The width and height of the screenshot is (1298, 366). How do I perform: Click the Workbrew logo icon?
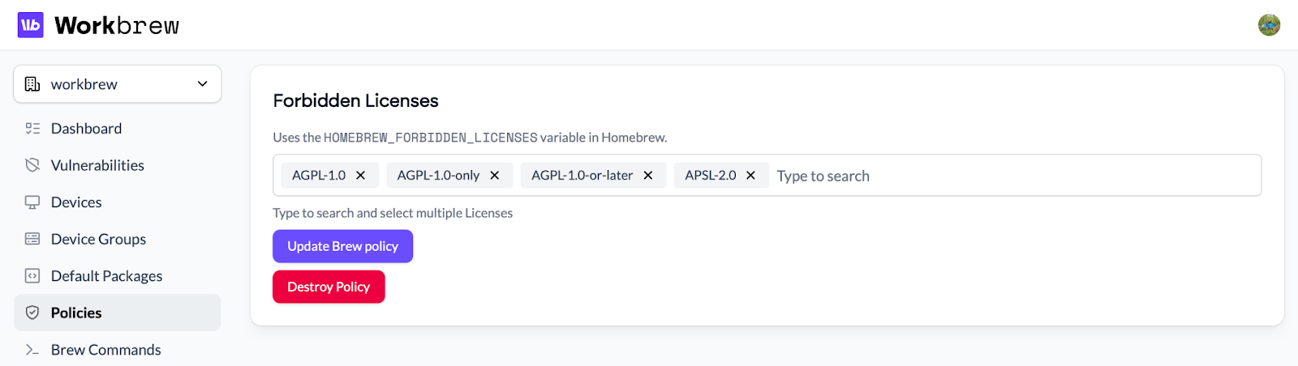tap(31, 25)
